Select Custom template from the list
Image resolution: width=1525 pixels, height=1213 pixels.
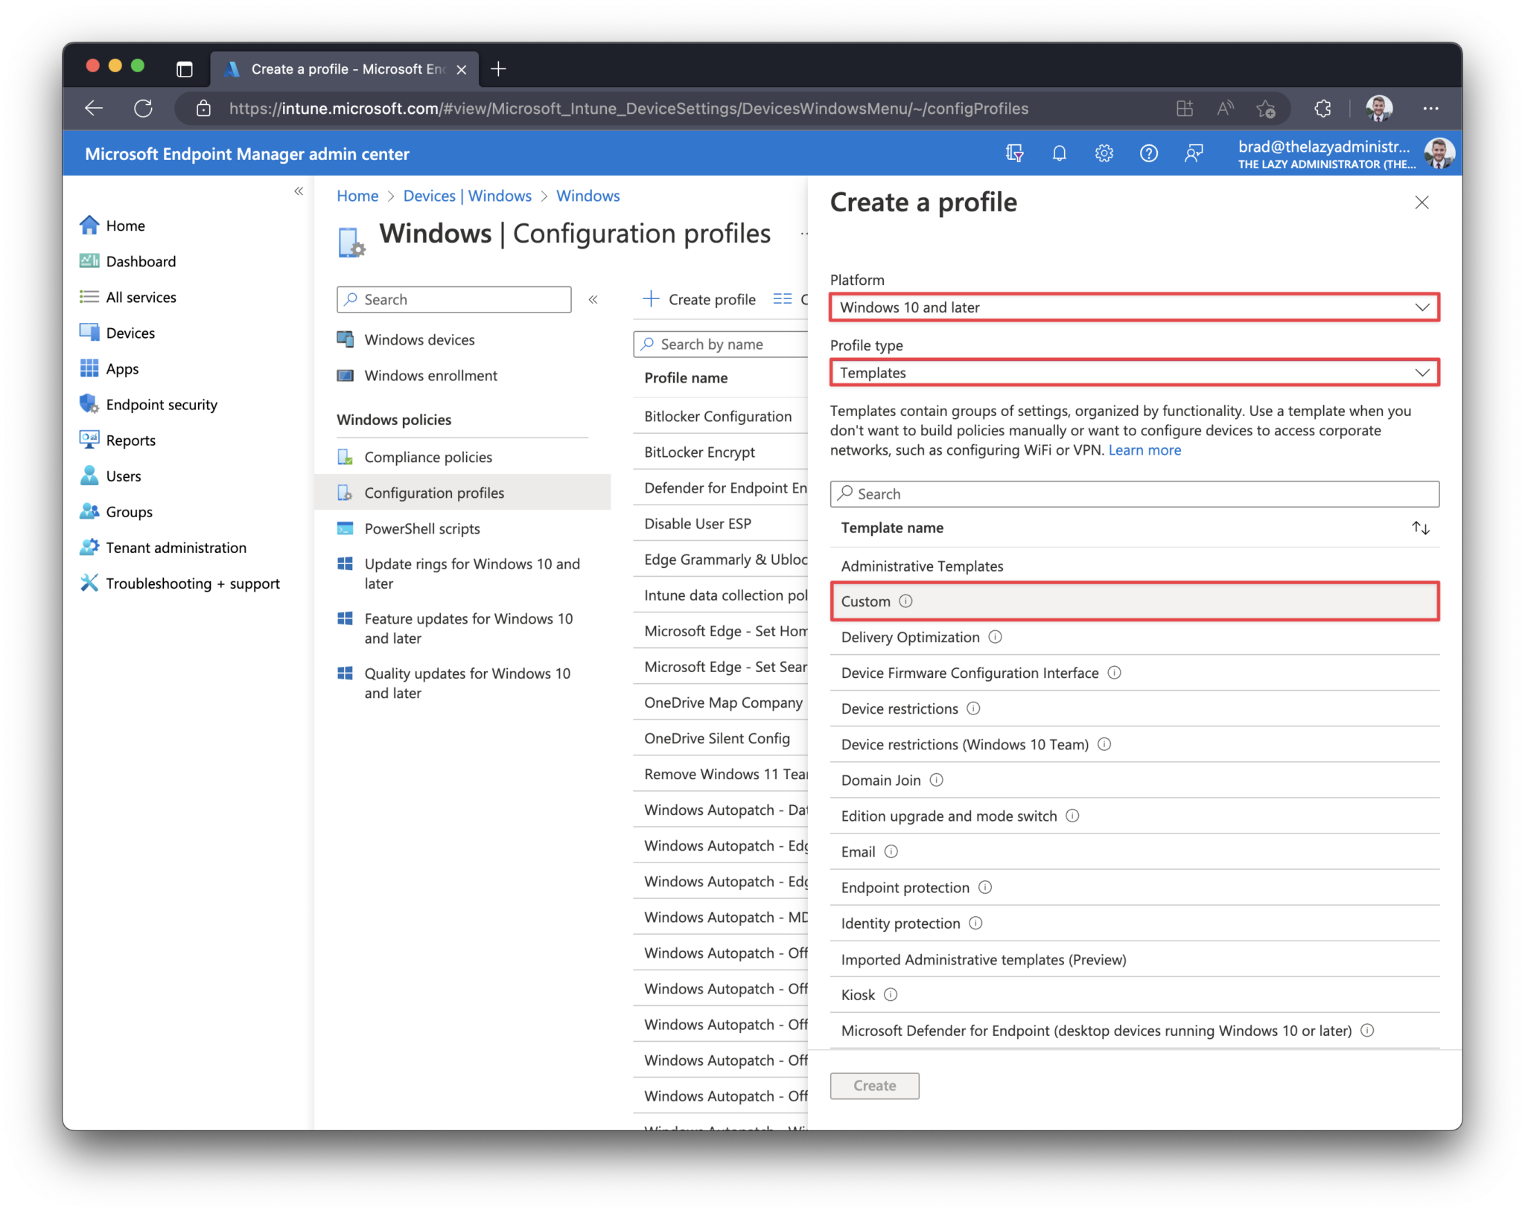coord(1133,601)
